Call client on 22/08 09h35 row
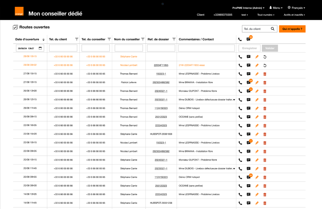 coord(240,151)
